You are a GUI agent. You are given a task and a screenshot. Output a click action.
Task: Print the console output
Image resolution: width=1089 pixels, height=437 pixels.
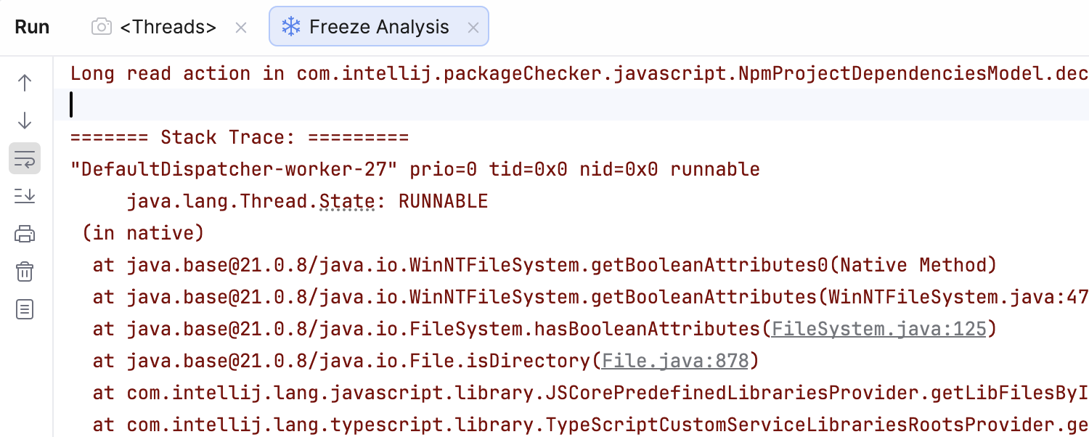[x=25, y=234]
